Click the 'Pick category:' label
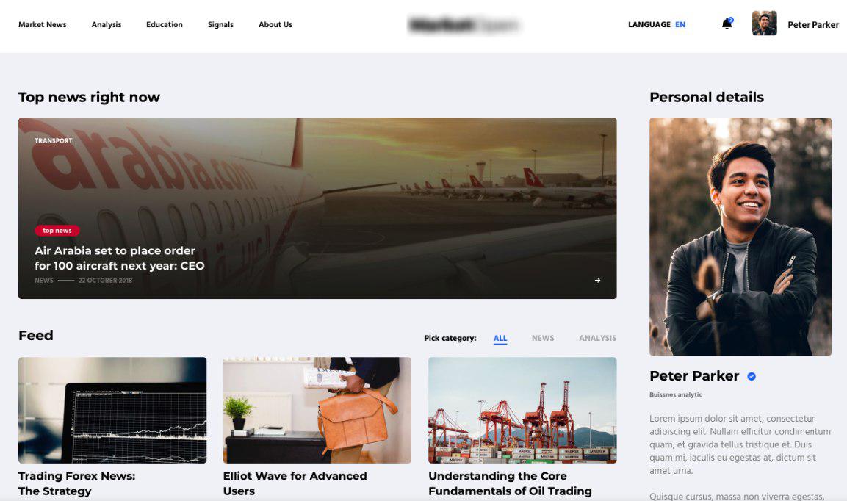This screenshot has width=847, height=501. point(450,339)
